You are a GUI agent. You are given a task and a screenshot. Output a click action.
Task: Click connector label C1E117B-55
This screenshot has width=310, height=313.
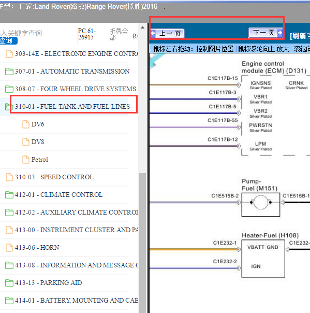pyautogui.click(x=223, y=120)
